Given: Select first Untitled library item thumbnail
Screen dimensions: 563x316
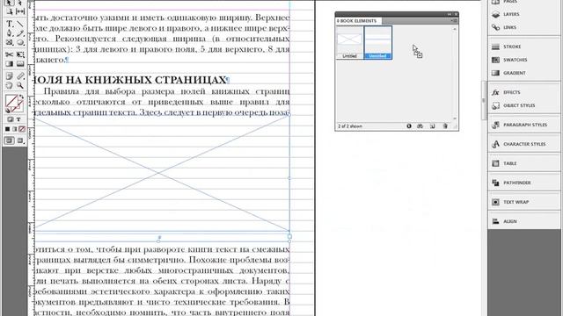Looking at the screenshot, I should click(x=350, y=42).
